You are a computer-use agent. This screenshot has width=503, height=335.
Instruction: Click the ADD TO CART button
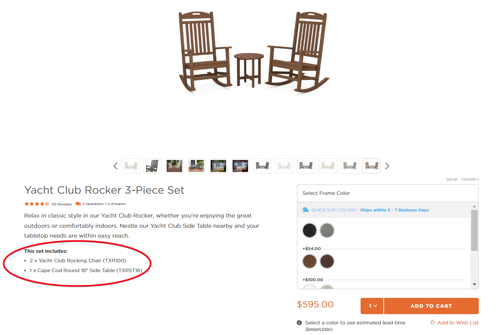click(431, 306)
